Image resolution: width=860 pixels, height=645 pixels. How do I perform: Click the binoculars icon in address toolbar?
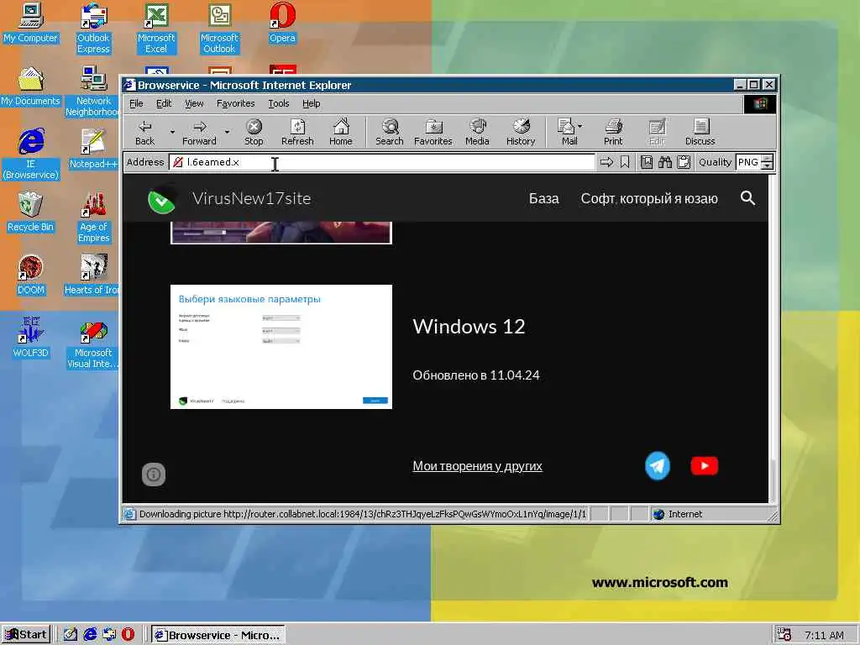tap(665, 162)
